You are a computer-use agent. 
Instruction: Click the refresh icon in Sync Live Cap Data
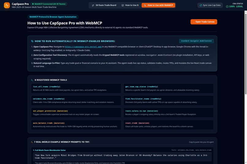coord(201,5)
